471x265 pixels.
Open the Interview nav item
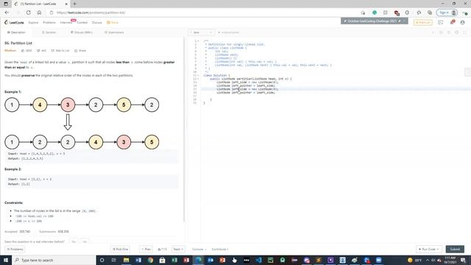[66, 23]
